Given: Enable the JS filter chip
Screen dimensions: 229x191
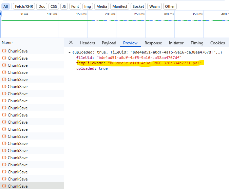Looking at the screenshot, I should point(64,6).
